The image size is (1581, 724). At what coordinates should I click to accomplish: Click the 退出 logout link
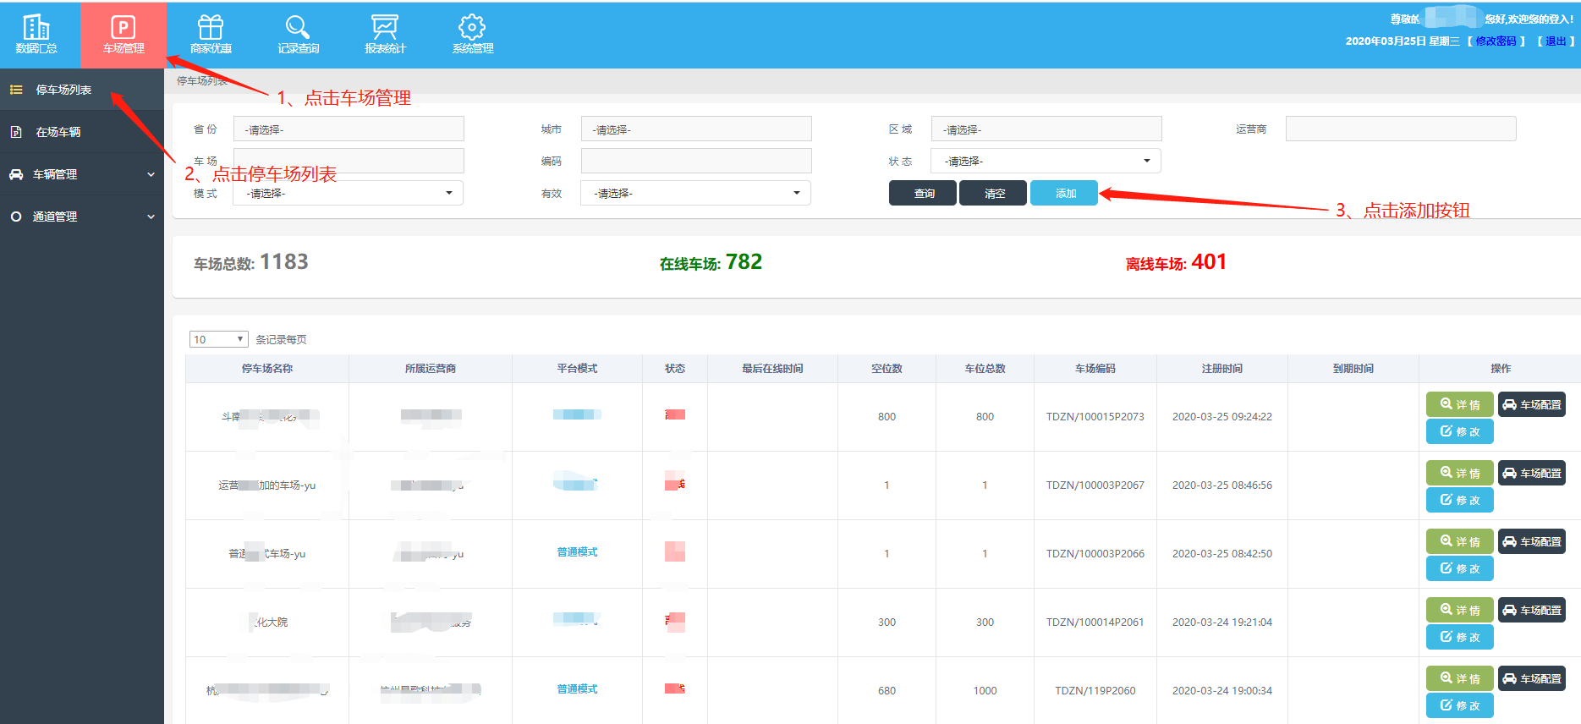click(1556, 41)
